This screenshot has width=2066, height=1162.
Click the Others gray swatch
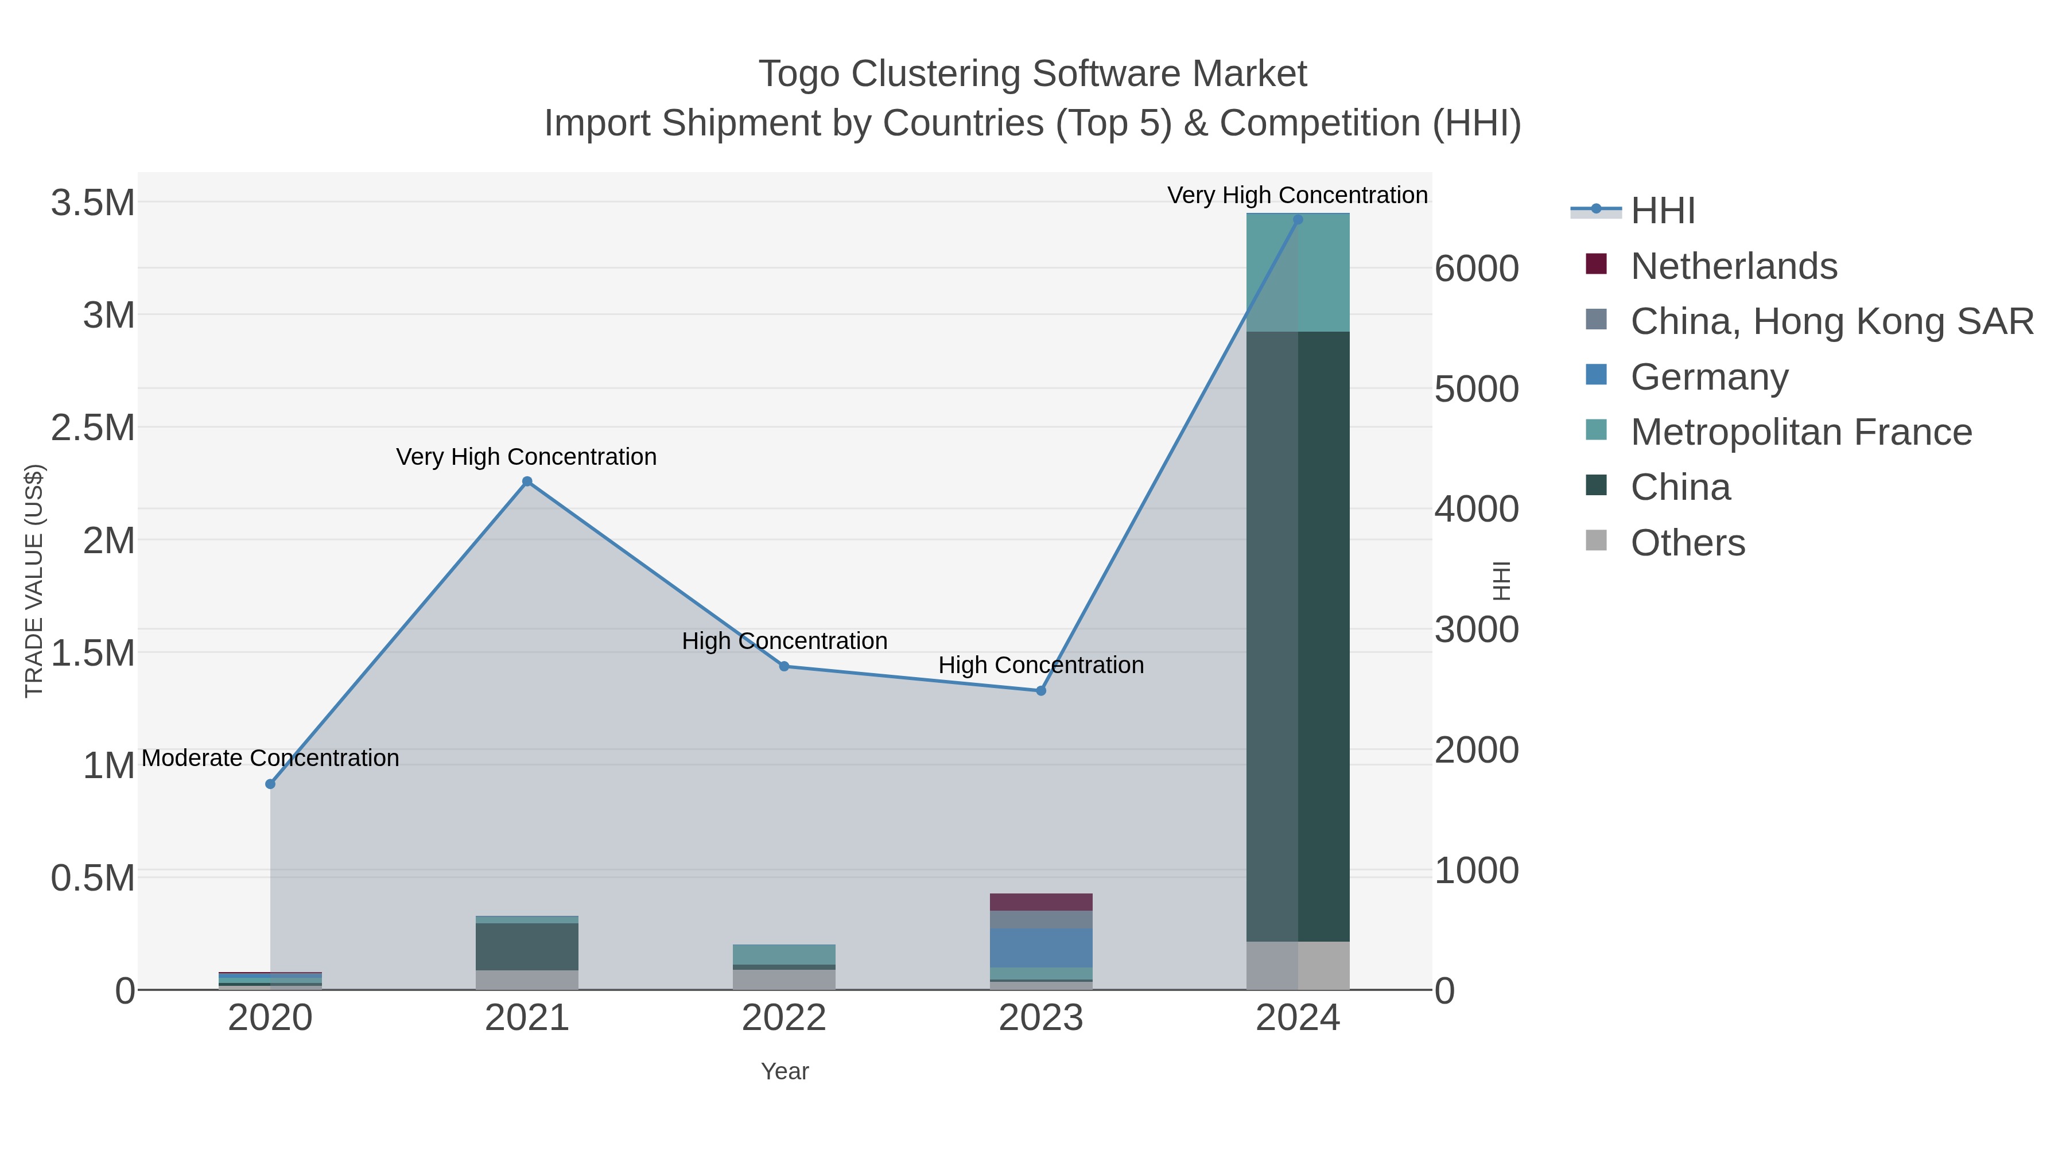[1596, 541]
